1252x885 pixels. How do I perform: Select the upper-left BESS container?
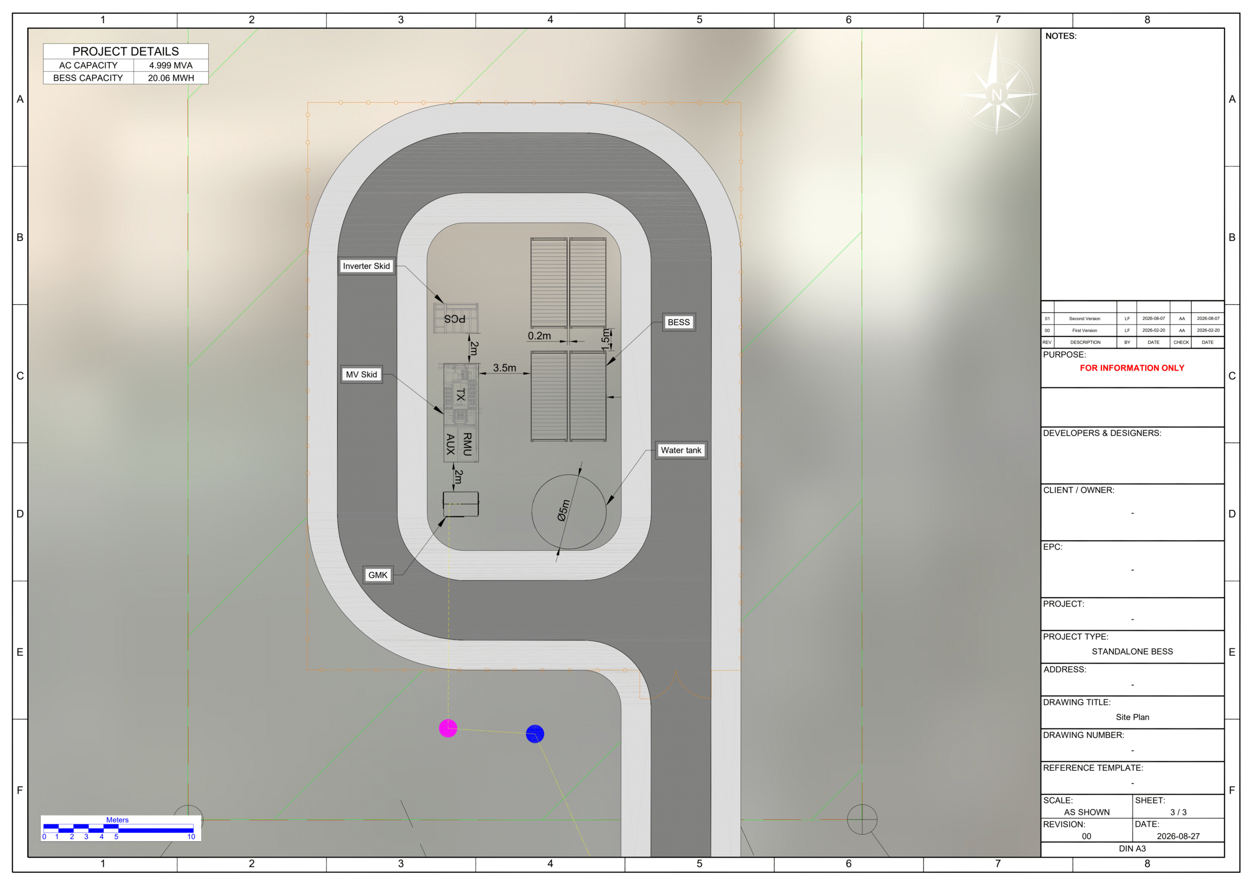tap(549, 283)
